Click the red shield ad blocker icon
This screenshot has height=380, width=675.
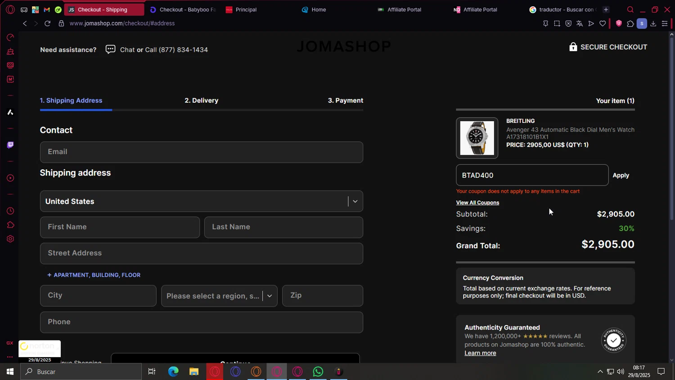click(x=619, y=23)
